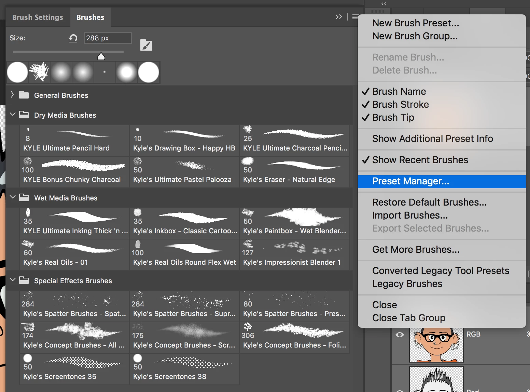Switch to the Brush Settings tab
530x392 pixels.
click(x=38, y=17)
